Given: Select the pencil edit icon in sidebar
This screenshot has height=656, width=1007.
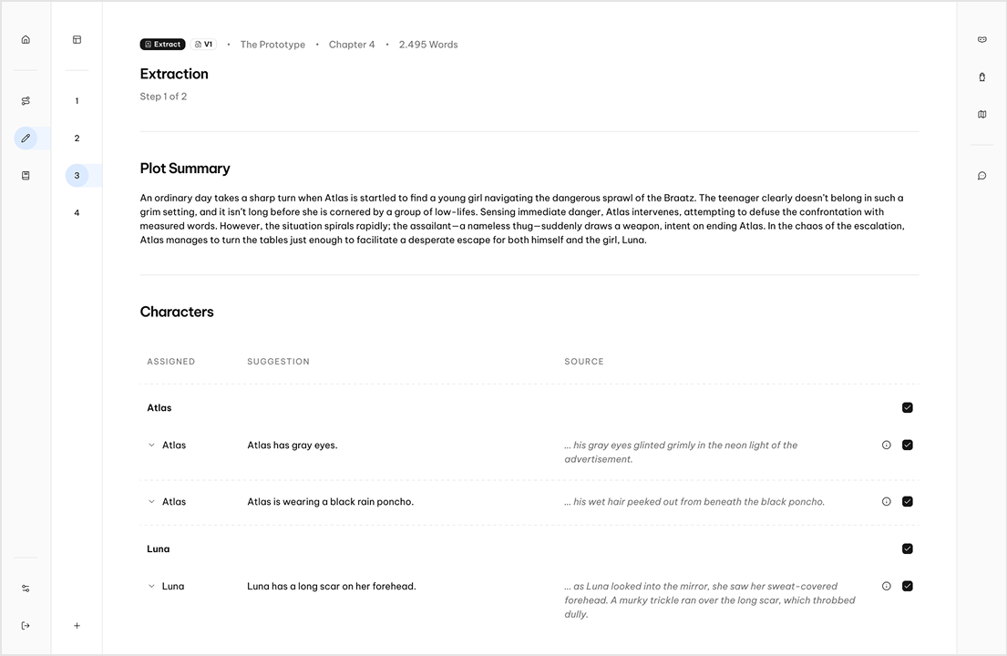Looking at the screenshot, I should pyautogui.click(x=26, y=138).
